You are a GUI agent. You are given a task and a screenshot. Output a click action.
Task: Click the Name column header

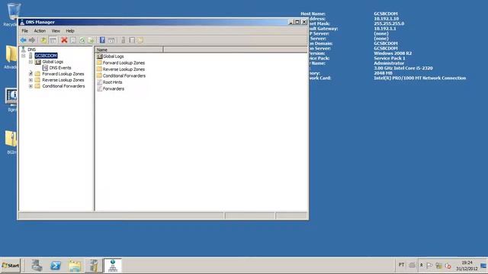pyautogui.click(x=129, y=49)
